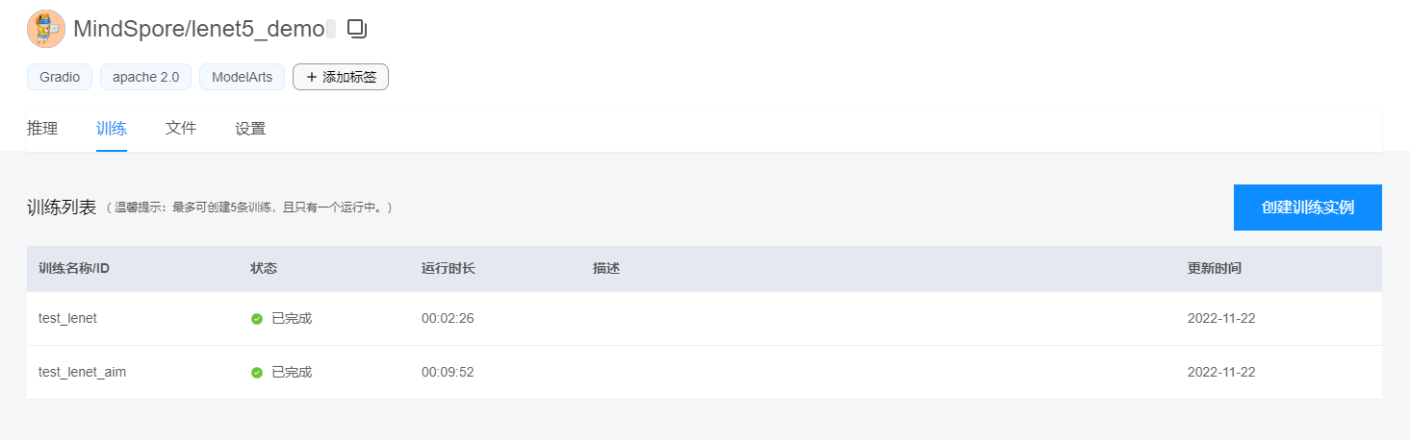Click the MindSpore project avatar icon
Screen dimensions: 1410x440
tap(46, 30)
